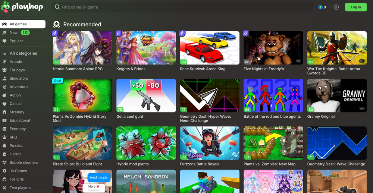Click the Log in button
Viewport: 373px width, 193px height.
[355, 7]
